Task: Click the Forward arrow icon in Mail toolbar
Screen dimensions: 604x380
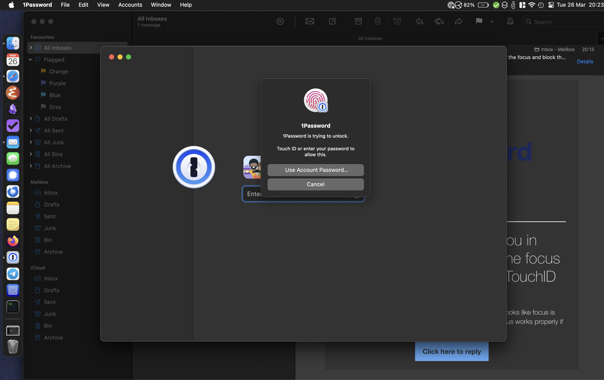Action: pos(458,22)
